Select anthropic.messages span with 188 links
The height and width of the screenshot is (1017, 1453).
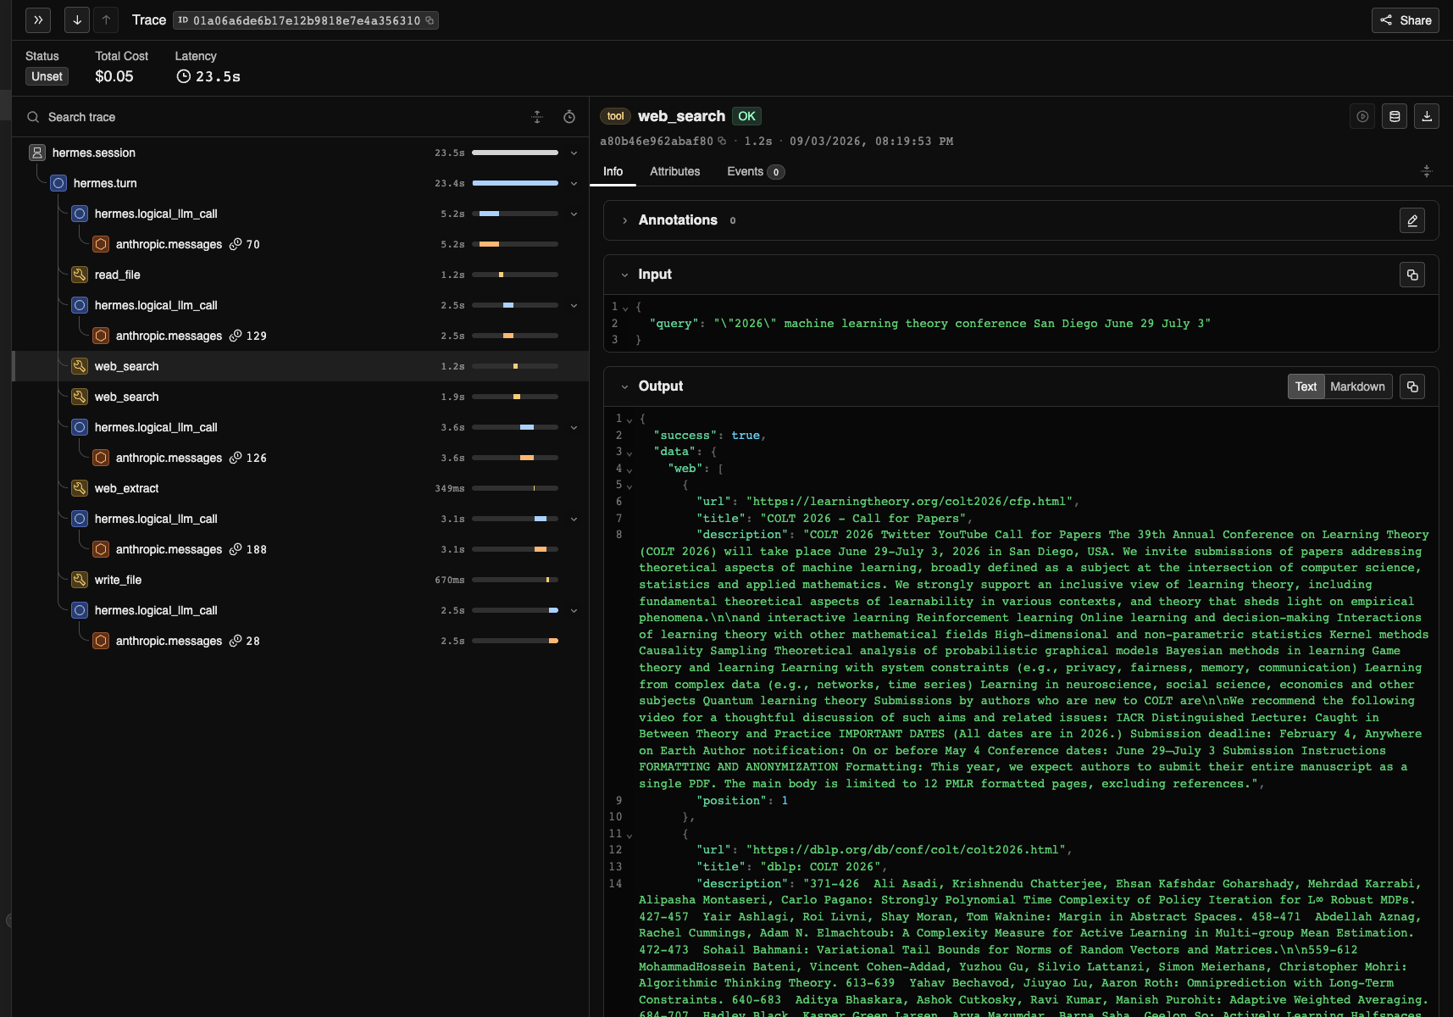coord(169,549)
